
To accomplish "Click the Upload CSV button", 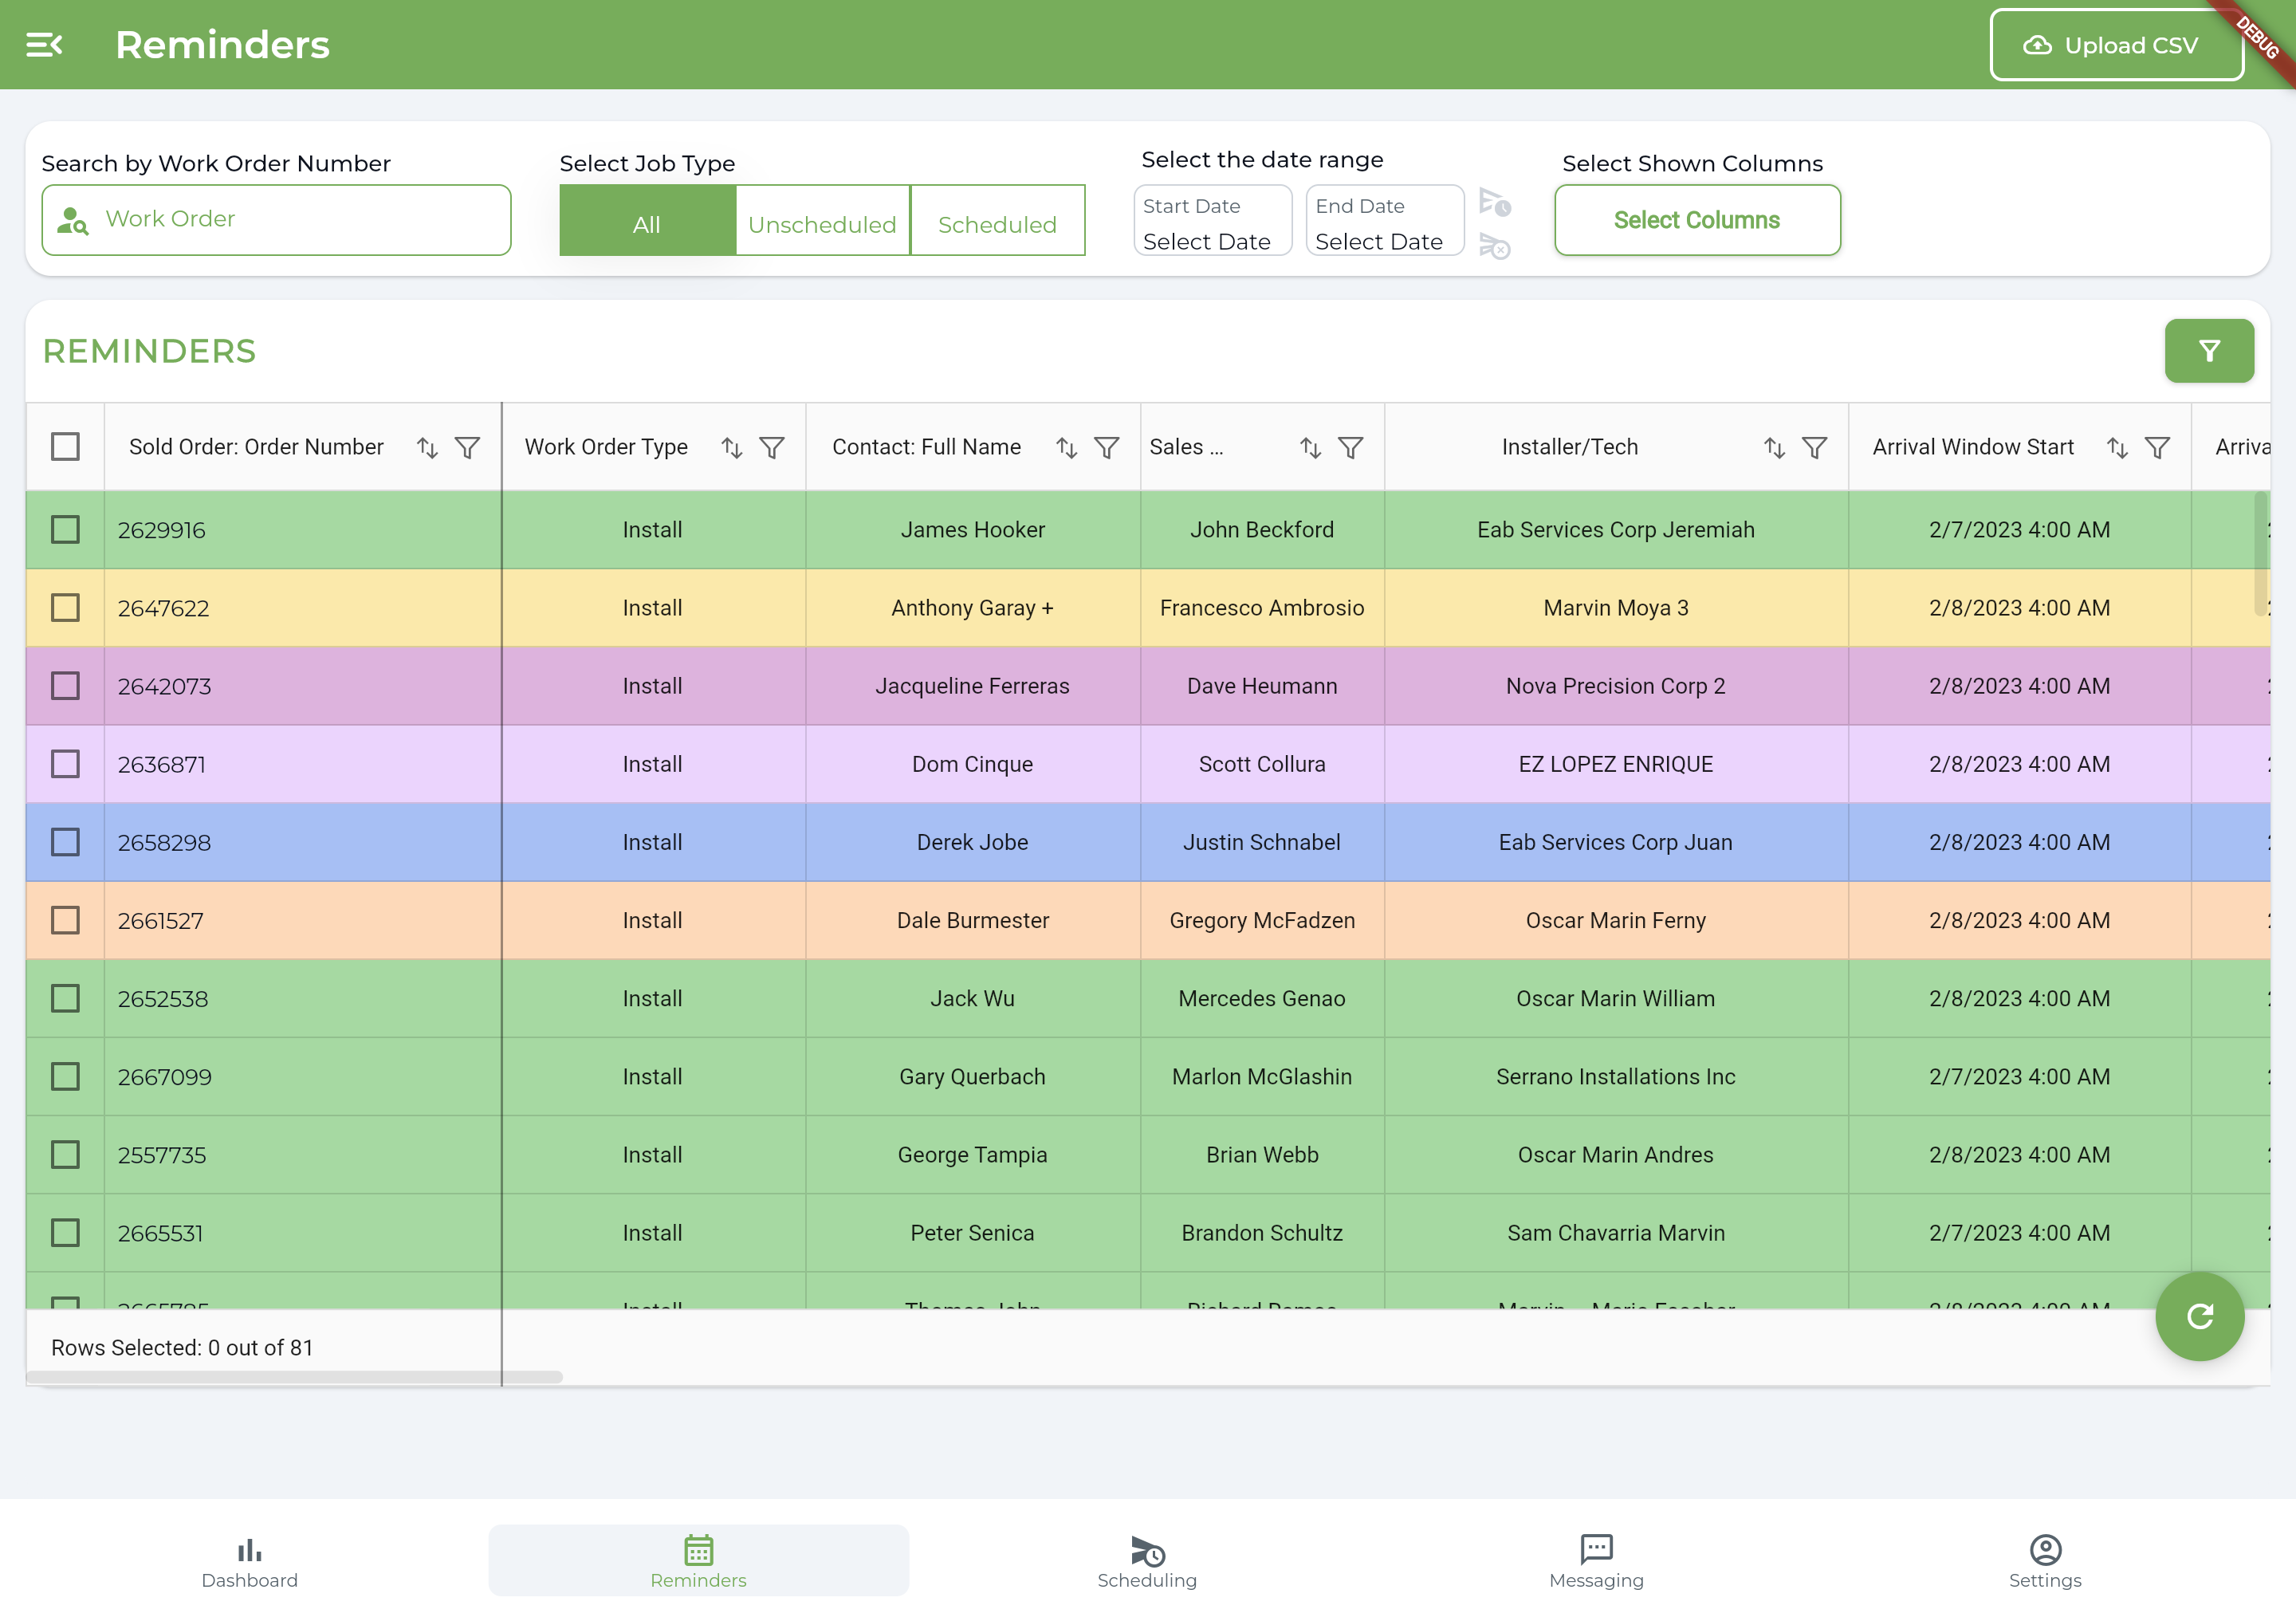I will 2115,45.
